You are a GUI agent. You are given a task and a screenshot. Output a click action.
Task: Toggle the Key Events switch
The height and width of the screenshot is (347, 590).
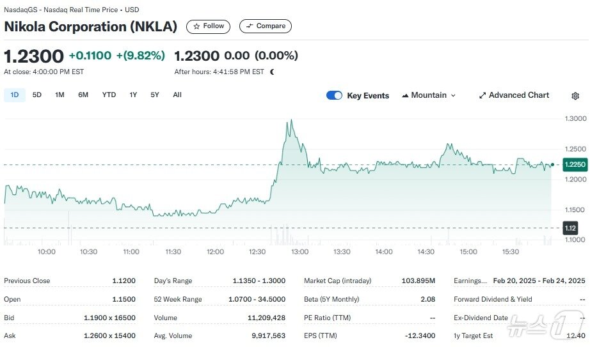coord(334,95)
